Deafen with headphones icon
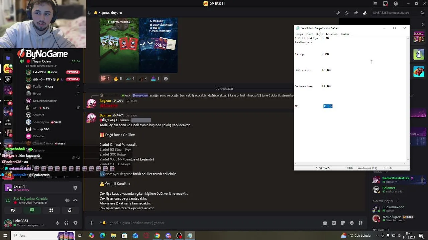This screenshot has height=240, width=428. pos(66,223)
